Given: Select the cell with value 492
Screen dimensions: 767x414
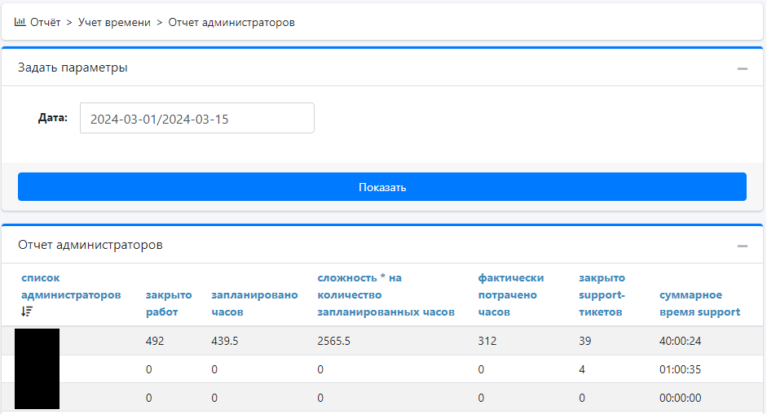Looking at the screenshot, I should [x=155, y=342].
